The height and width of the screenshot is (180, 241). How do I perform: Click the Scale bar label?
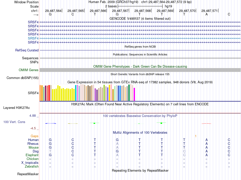click(x=34, y=6)
